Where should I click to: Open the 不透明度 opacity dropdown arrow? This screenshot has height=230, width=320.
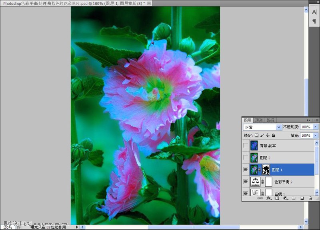tap(315, 127)
